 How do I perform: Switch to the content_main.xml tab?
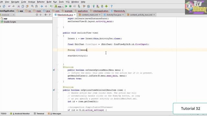click(90, 15)
